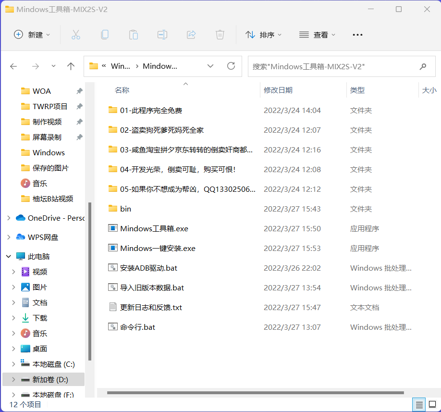The width and height of the screenshot is (441, 412).
Task: Expand the OneDrive tree node
Action: pos(9,218)
